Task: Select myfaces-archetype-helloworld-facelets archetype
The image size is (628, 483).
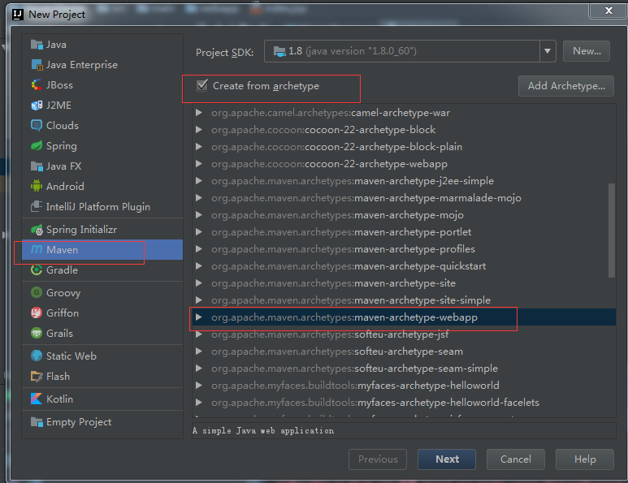Action: [404, 403]
